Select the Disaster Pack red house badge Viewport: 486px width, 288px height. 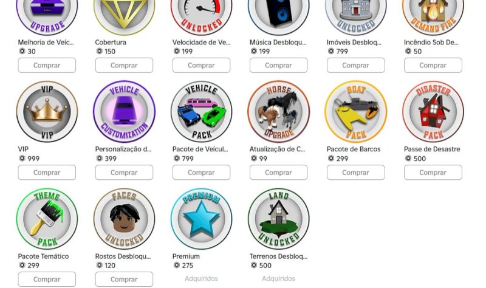click(433, 112)
